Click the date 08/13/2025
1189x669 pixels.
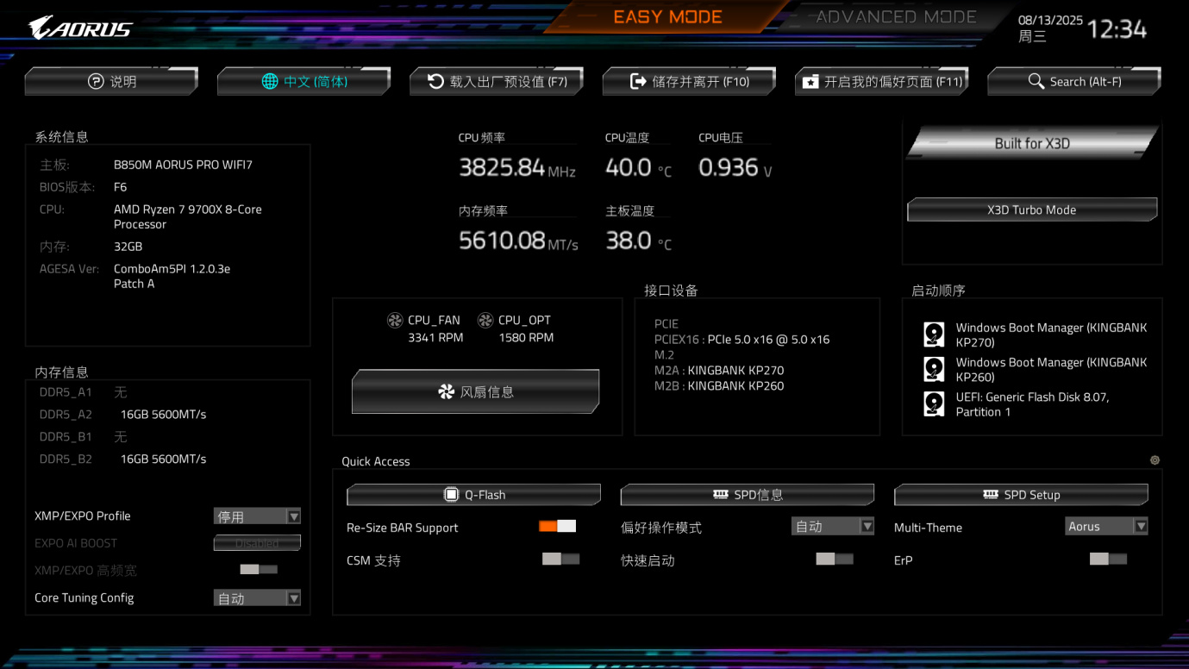(x=1050, y=20)
